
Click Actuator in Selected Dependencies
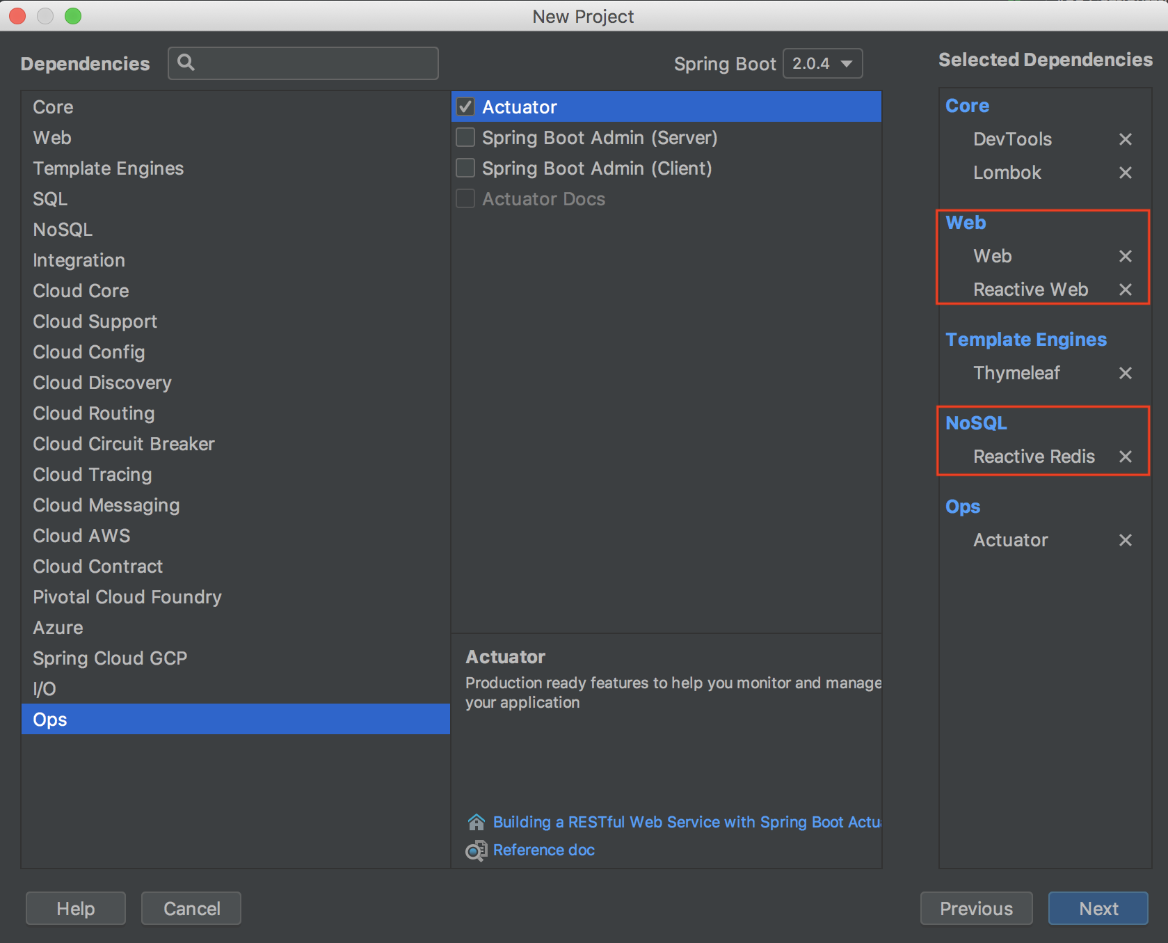tap(1010, 540)
